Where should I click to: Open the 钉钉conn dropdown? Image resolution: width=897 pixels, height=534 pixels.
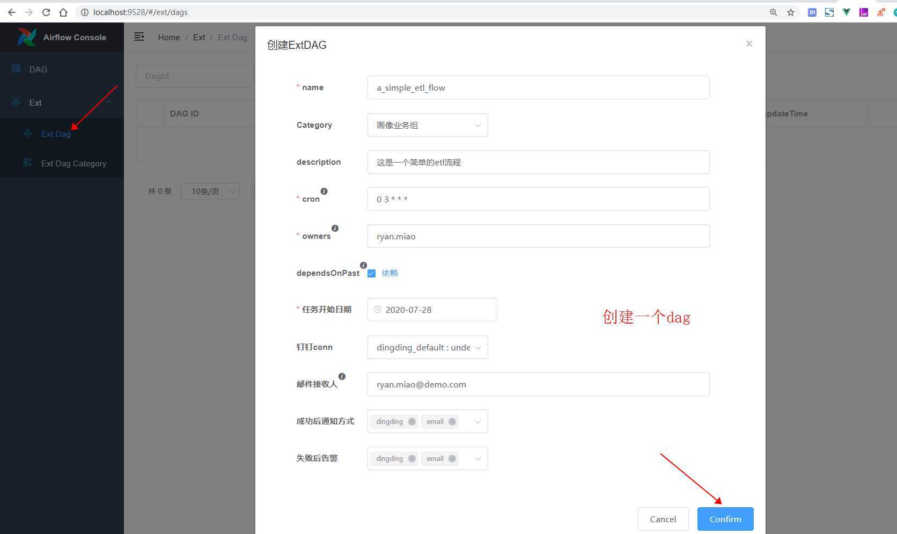coord(428,347)
